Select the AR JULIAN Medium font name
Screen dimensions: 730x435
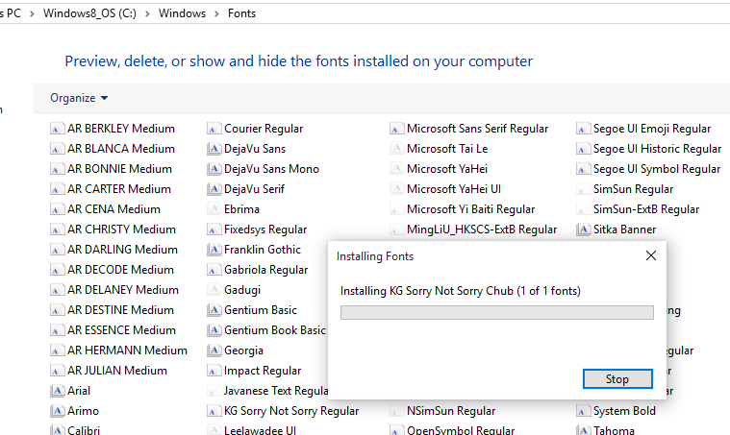point(117,371)
